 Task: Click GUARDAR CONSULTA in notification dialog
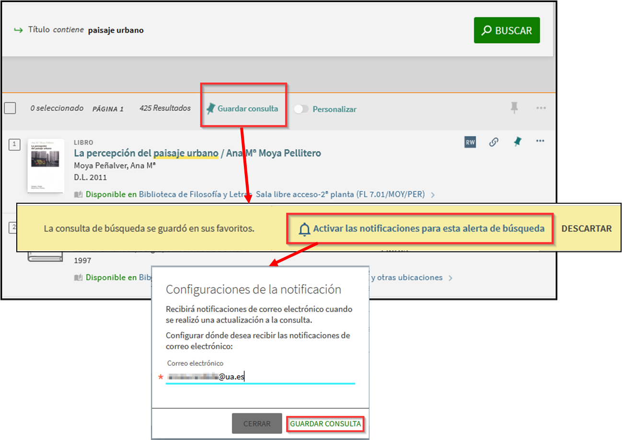click(x=325, y=424)
